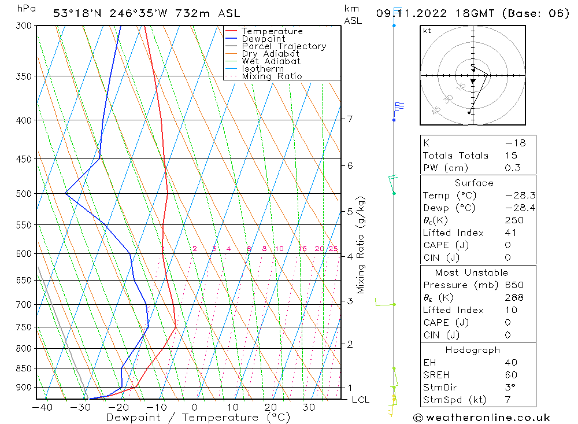Click the Totals Totals row
The image size is (578, 424).
point(478,156)
